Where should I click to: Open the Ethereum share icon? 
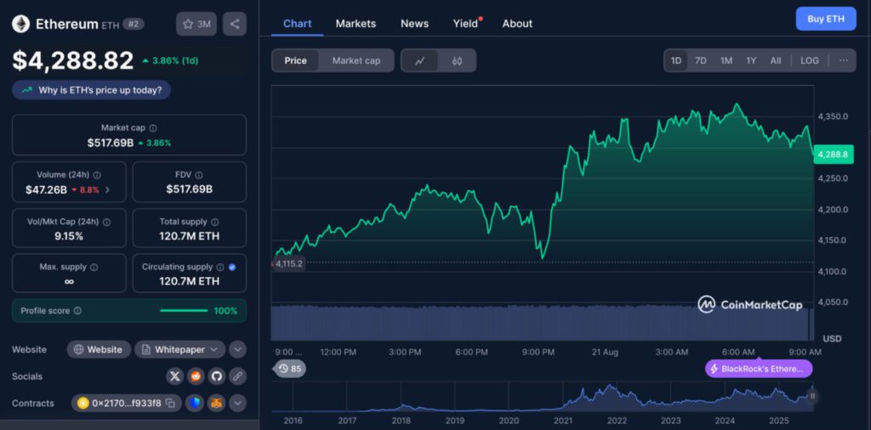click(x=235, y=24)
